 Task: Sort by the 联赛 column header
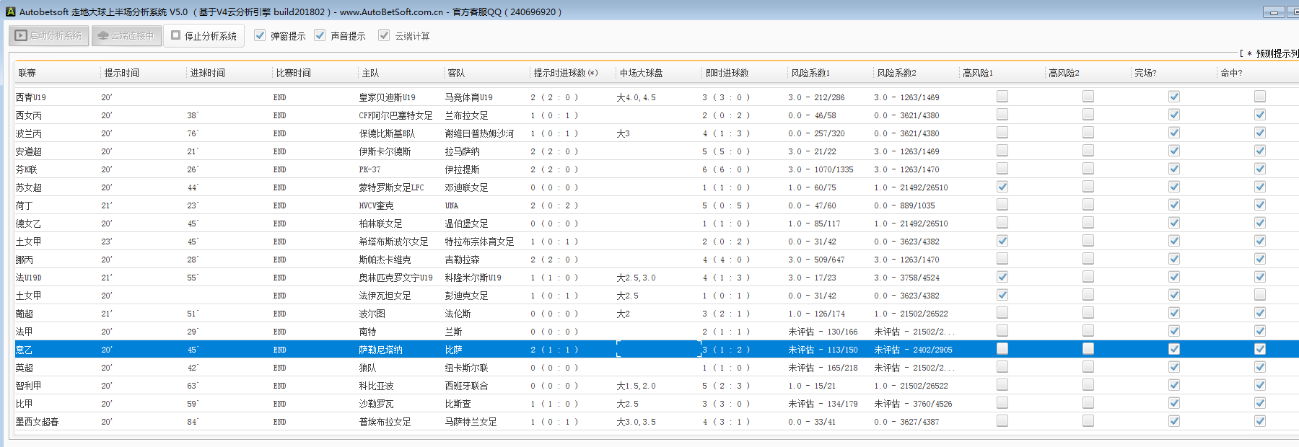tap(27, 73)
